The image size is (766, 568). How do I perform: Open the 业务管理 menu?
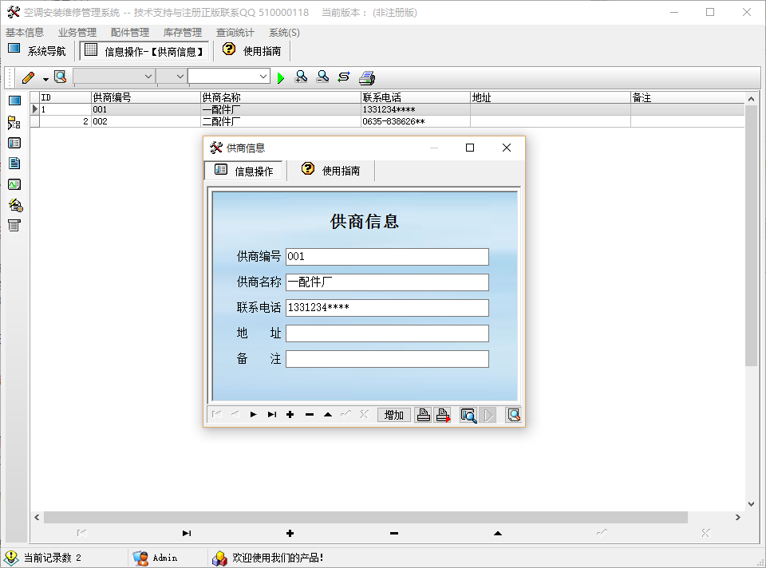pyautogui.click(x=77, y=33)
